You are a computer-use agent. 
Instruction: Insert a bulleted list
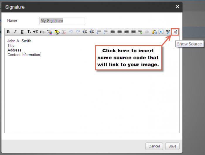pyautogui.click(x=106, y=32)
